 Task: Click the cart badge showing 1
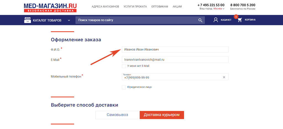tap(236, 17)
